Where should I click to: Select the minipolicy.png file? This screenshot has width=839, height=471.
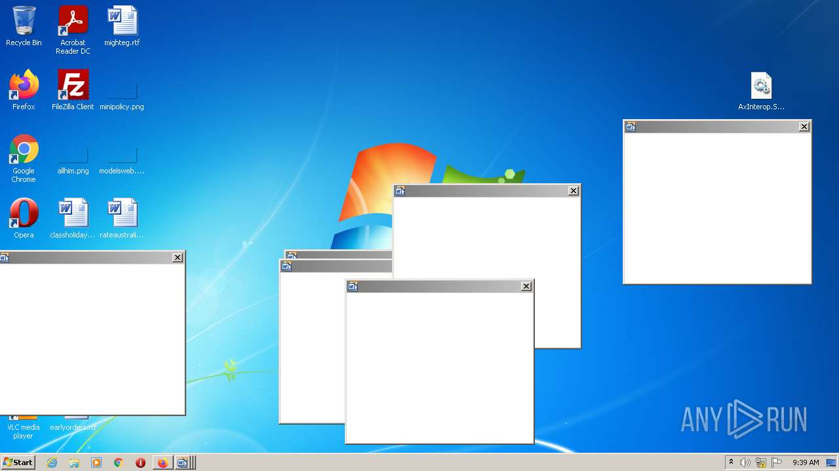[x=122, y=95]
